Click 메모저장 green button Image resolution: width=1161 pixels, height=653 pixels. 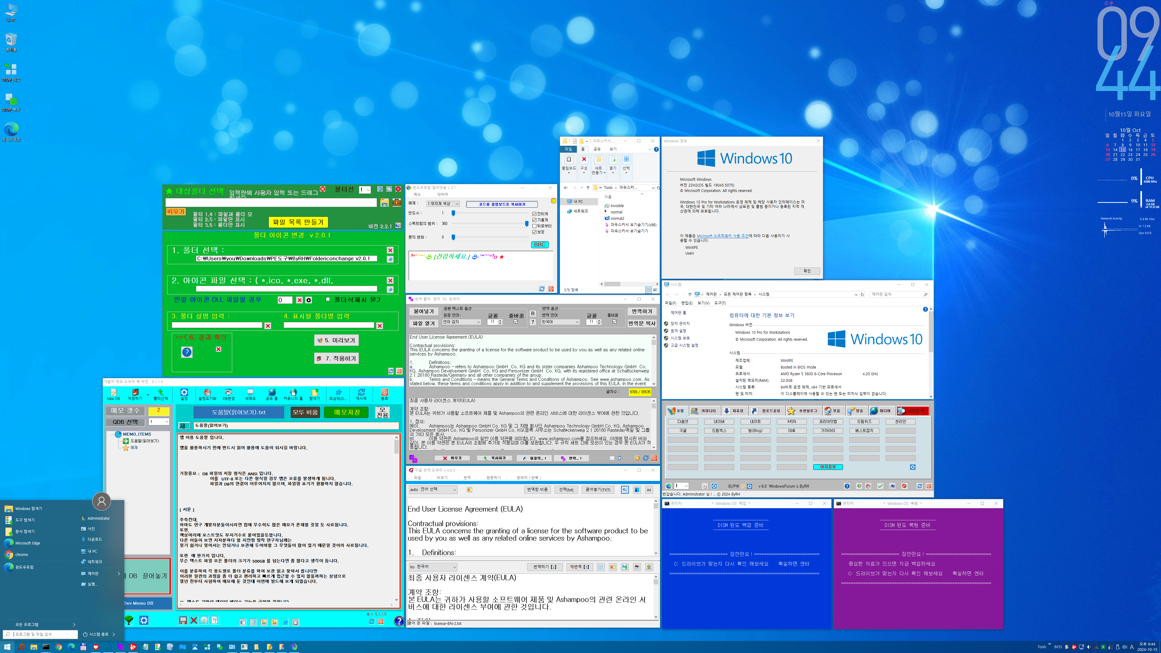pyautogui.click(x=346, y=412)
